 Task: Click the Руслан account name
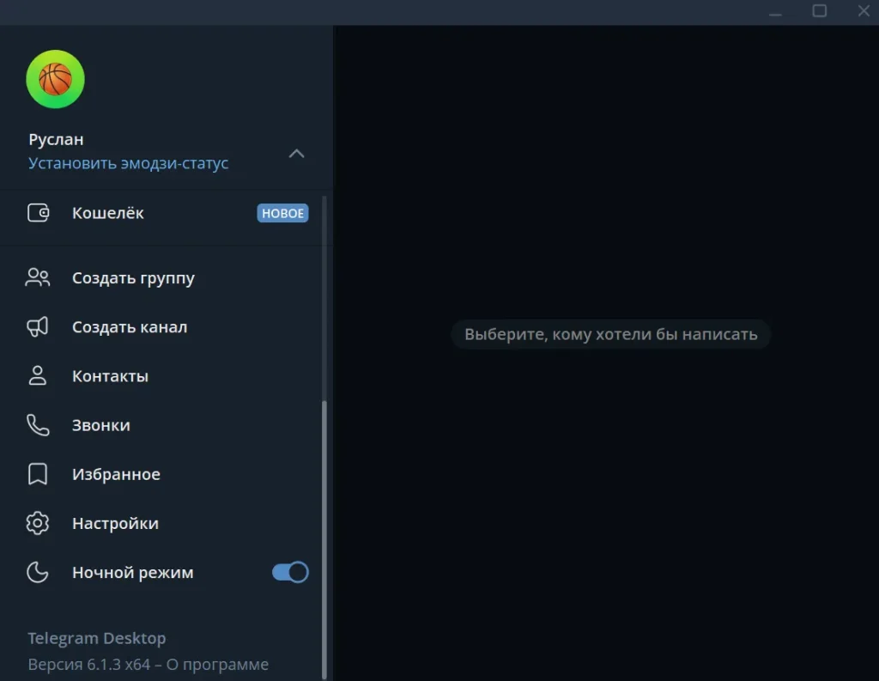(x=56, y=139)
